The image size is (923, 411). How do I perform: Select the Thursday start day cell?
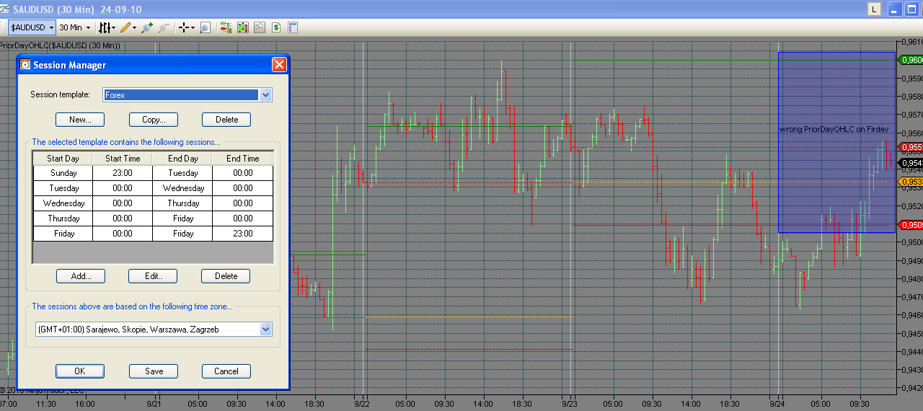click(x=63, y=218)
